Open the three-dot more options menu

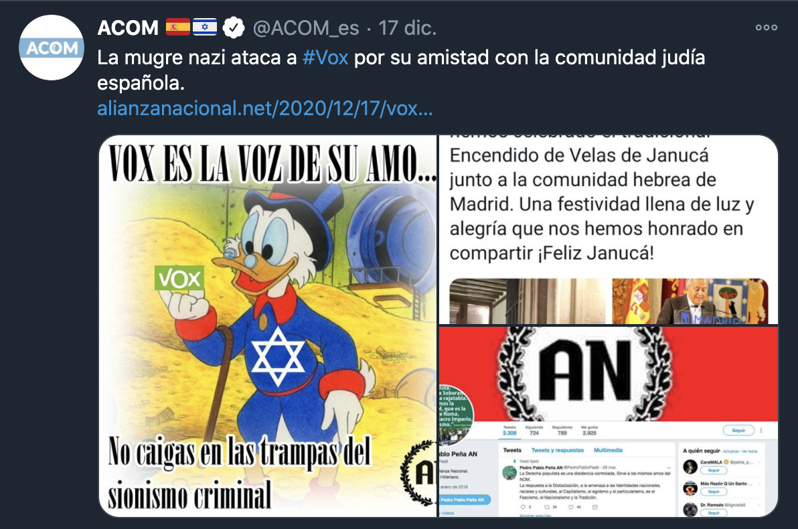point(767,27)
